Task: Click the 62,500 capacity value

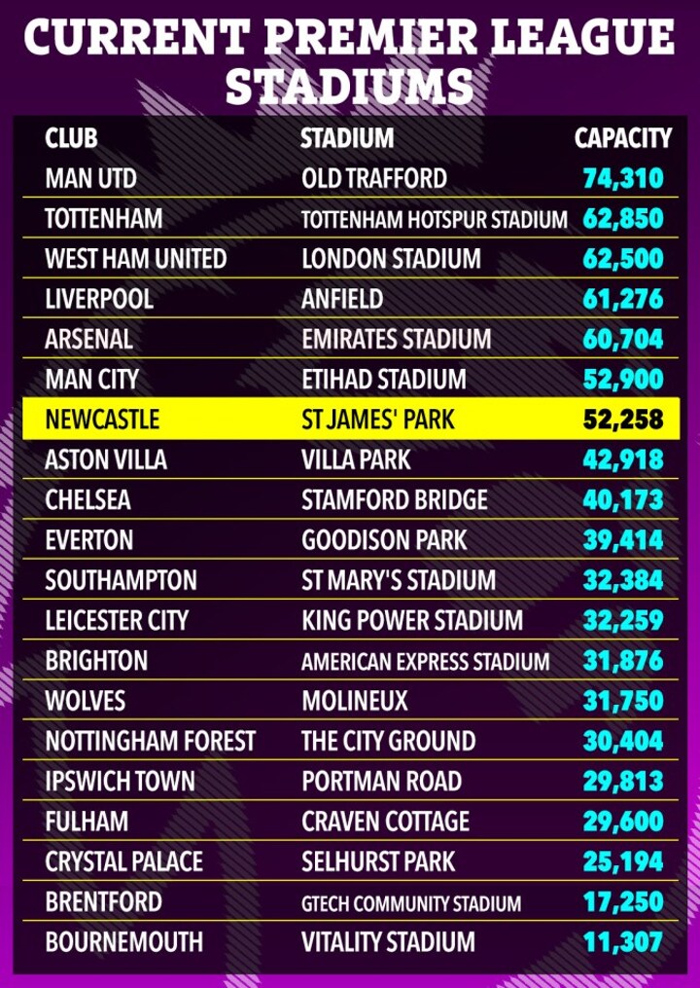Action: (623, 259)
